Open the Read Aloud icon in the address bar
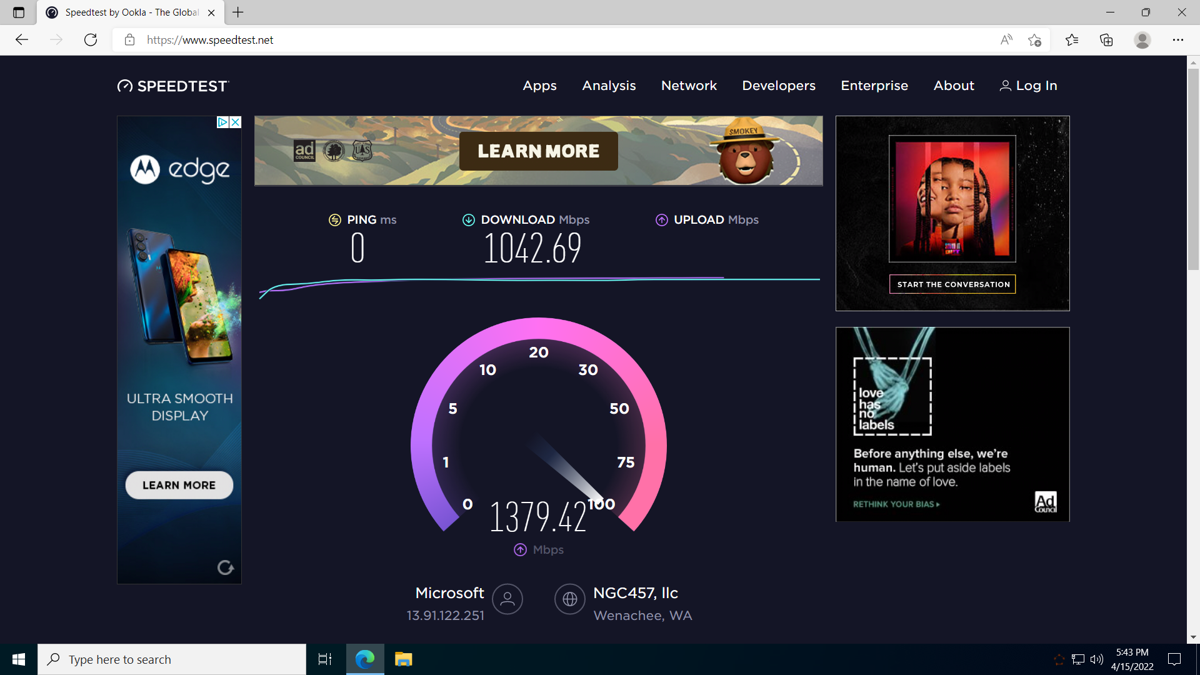The width and height of the screenshot is (1200, 675). pos(1006,40)
